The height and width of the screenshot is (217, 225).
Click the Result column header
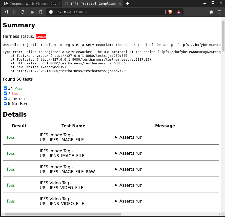click(19, 126)
